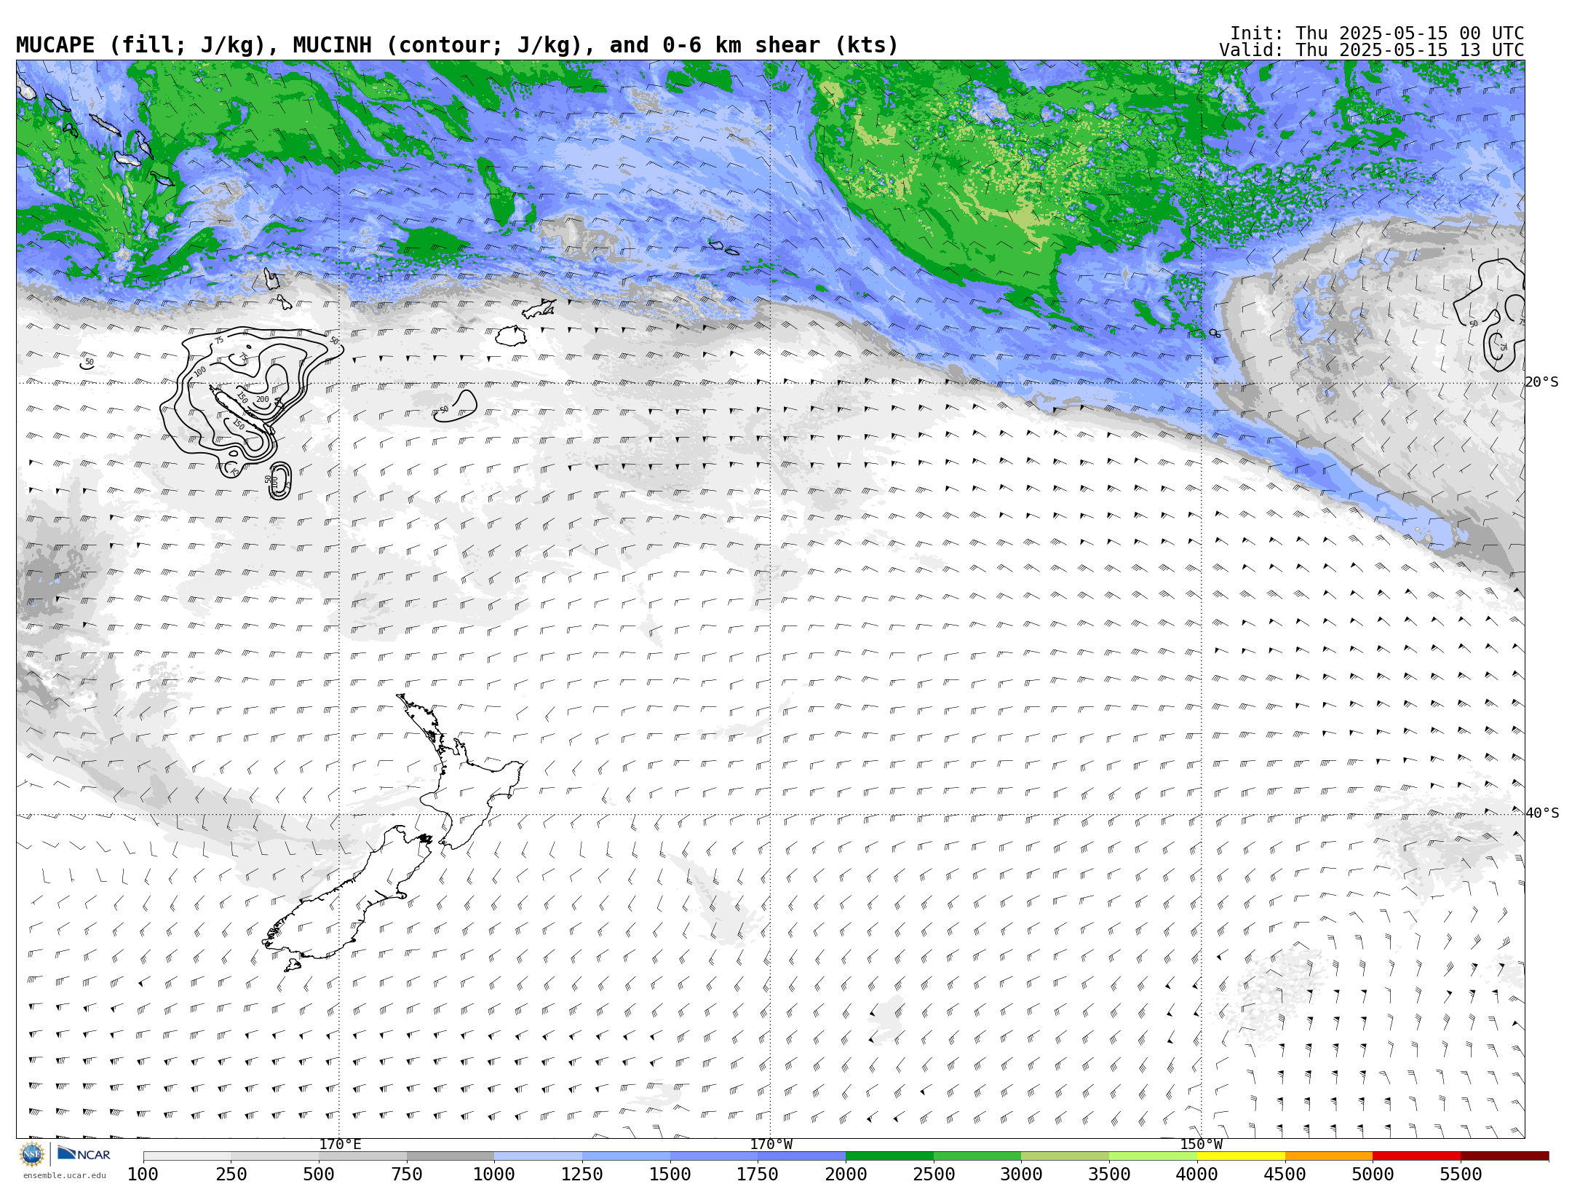The height and width of the screenshot is (1184, 1572).
Task: Pick the 1500–1750 blue colorbar swatch
Action: (x=714, y=1156)
